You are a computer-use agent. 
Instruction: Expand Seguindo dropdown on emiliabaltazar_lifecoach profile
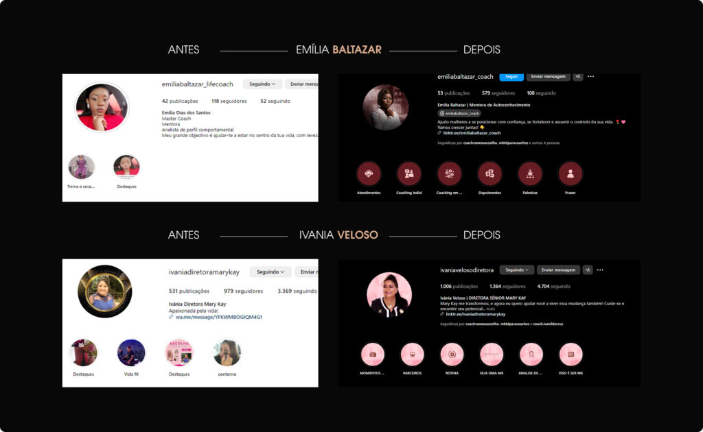pyautogui.click(x=262, y=84)
